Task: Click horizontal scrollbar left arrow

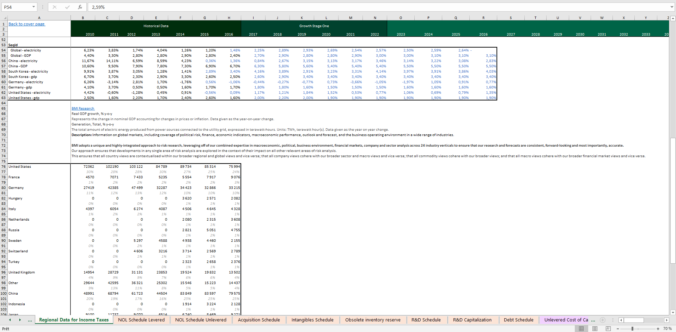Action: (621, 320)
